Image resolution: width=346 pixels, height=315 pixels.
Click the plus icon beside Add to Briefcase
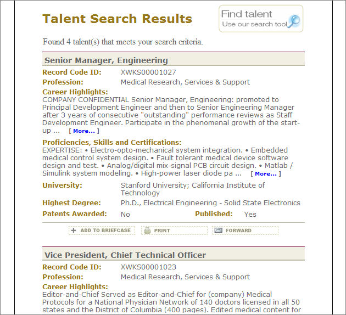[x=74, y=230]
